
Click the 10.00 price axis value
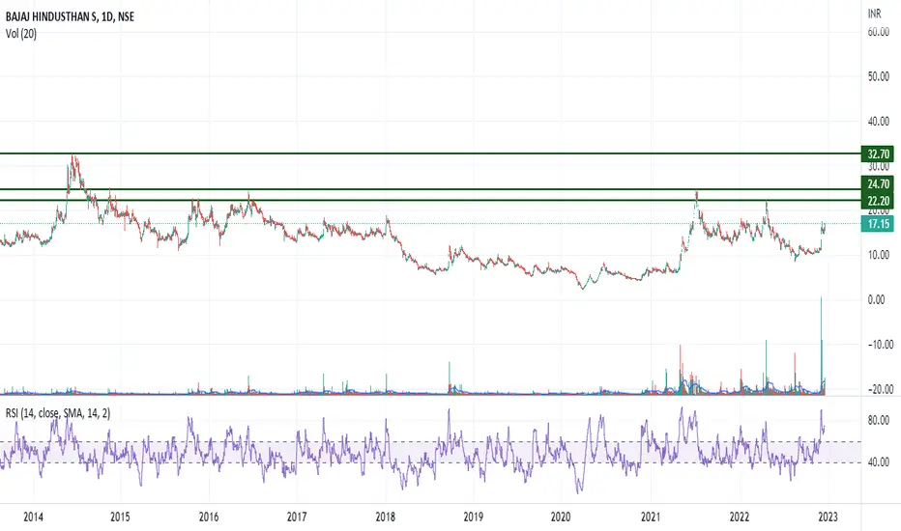pos(878,255)
